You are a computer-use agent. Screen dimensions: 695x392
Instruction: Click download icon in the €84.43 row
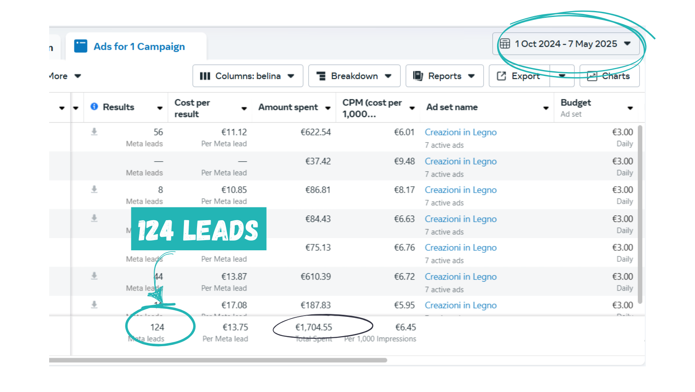click(x=94, y=218)
